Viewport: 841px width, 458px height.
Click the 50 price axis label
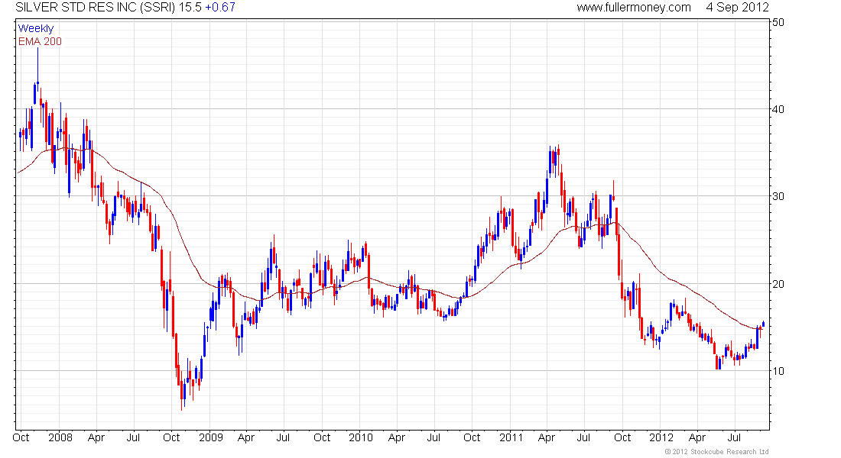778,22
